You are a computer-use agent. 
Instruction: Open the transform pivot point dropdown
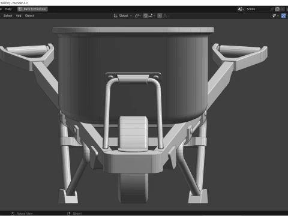click(138, 16)
